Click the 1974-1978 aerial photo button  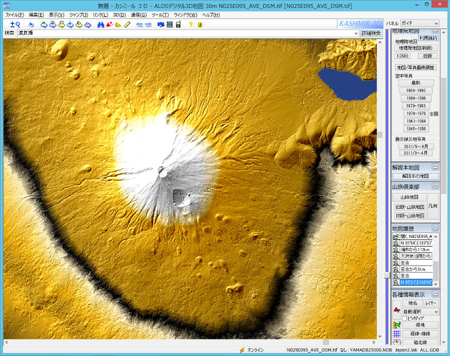415,113
